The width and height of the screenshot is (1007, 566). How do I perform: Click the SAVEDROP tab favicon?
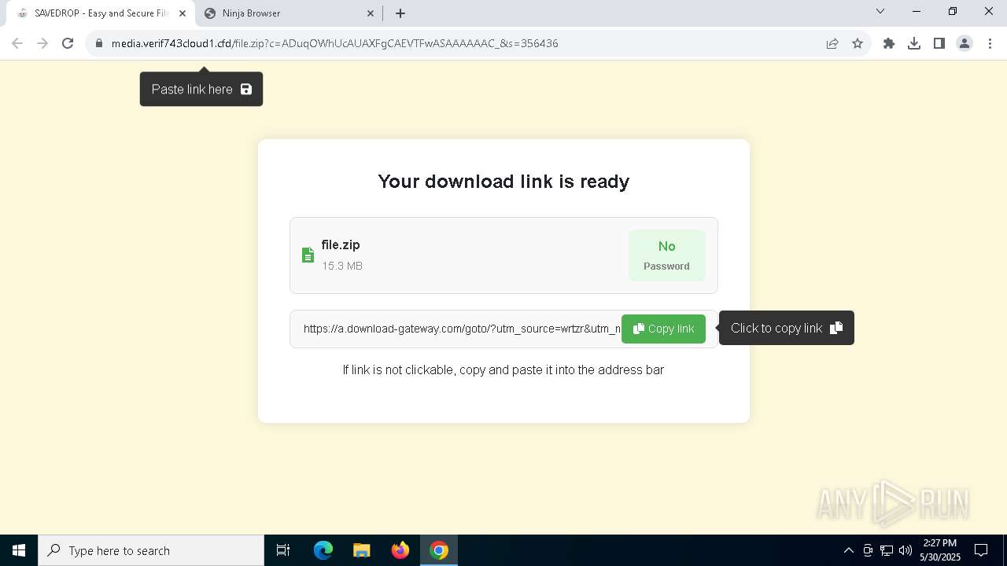pos(22,13)
